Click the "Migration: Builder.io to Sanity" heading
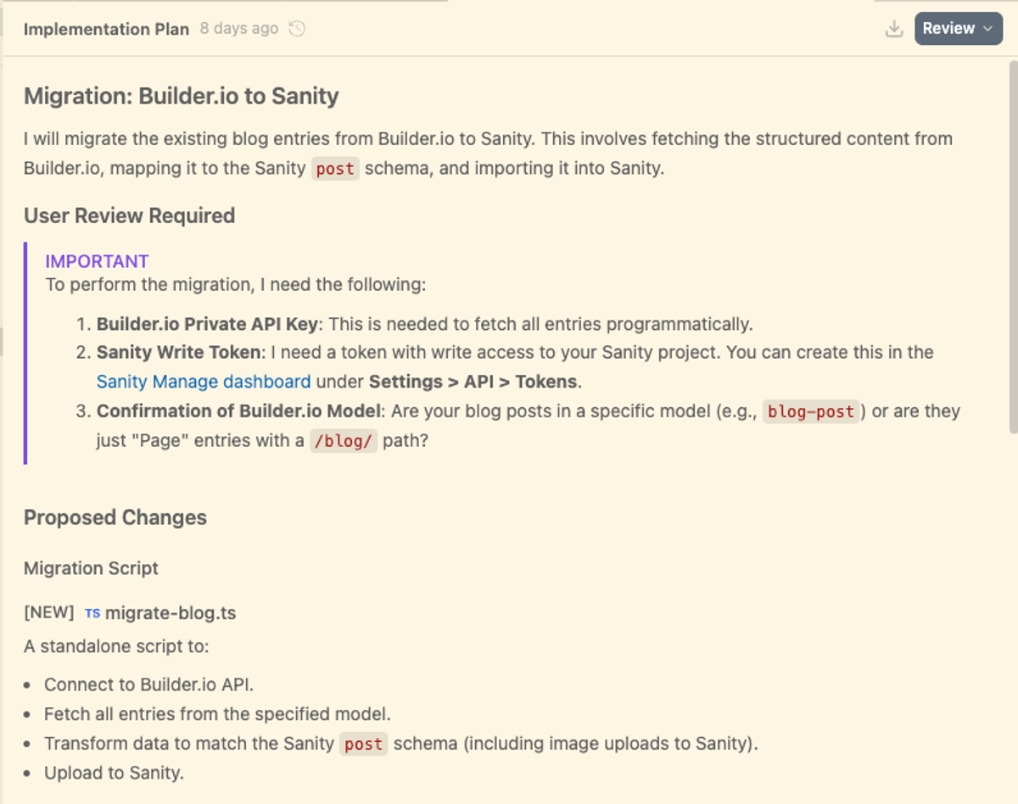The image size is (1018, 804). 182,96
